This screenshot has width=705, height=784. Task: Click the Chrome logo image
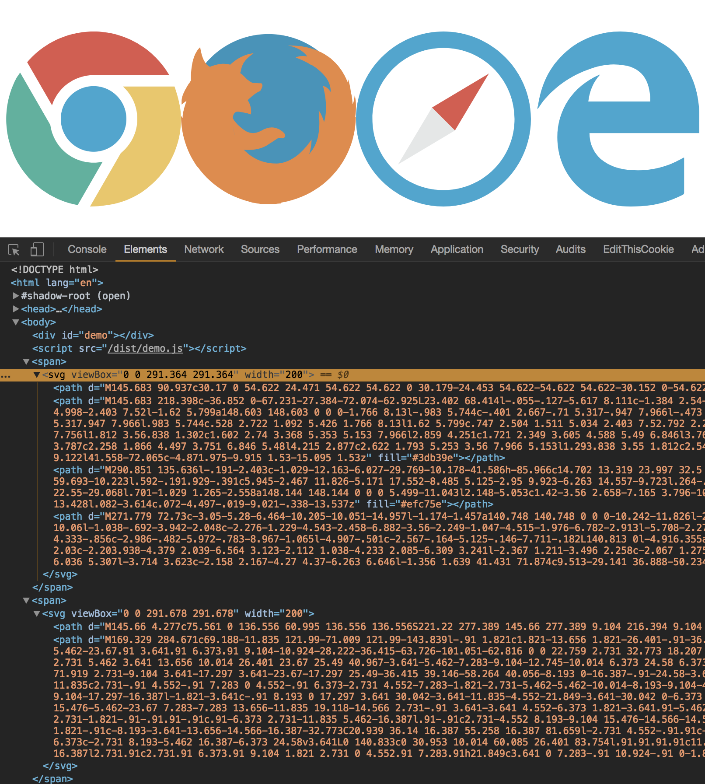point(94,119)
